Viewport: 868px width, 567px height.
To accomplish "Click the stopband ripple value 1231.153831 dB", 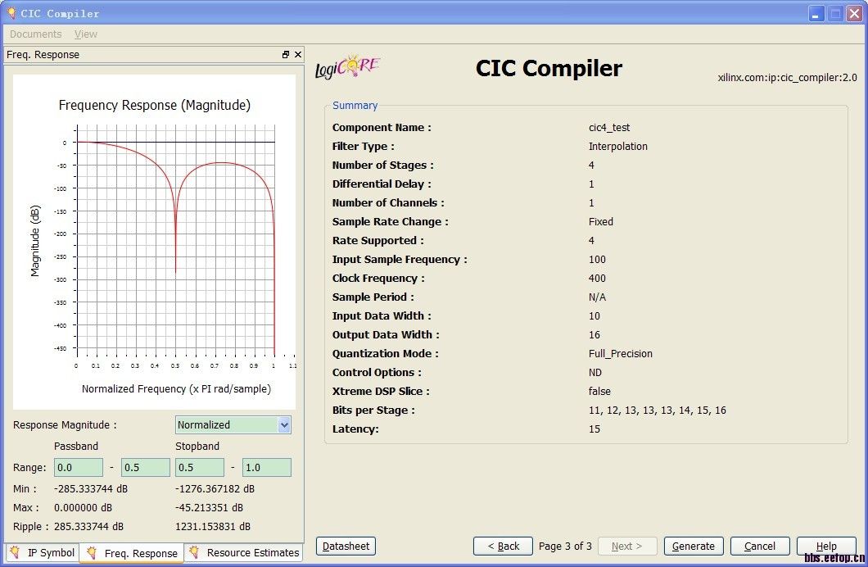I will click(213, 527).
